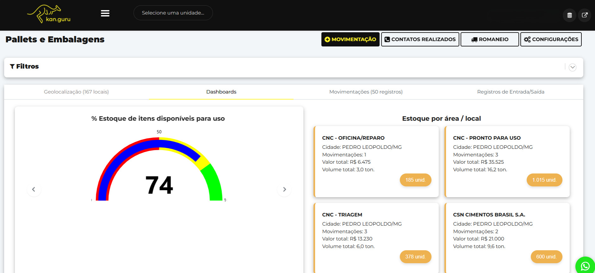Click Volume total: 16,2 ton. text
This screenshot has width=595, height=273.
coord(480,169)
